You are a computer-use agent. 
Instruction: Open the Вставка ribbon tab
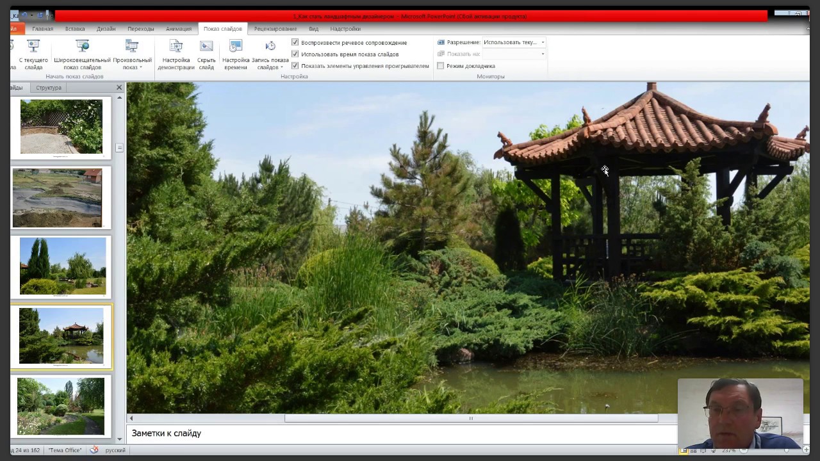pos(75,29)
